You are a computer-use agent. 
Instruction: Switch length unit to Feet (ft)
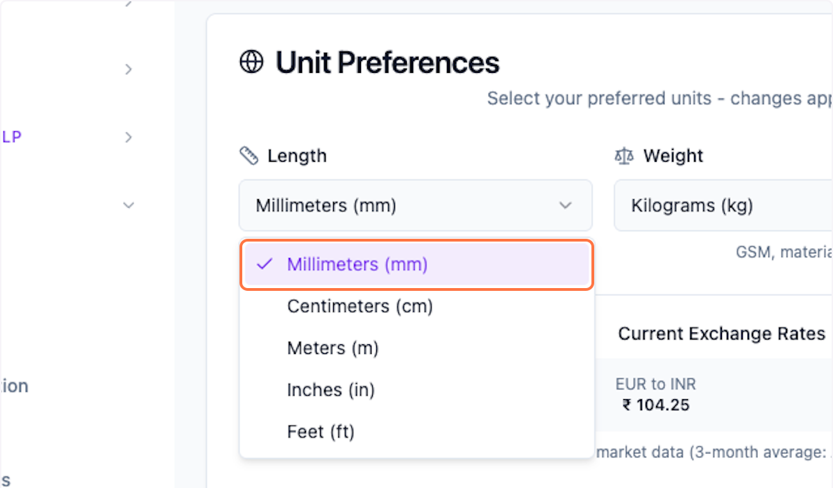coord(321,432)
